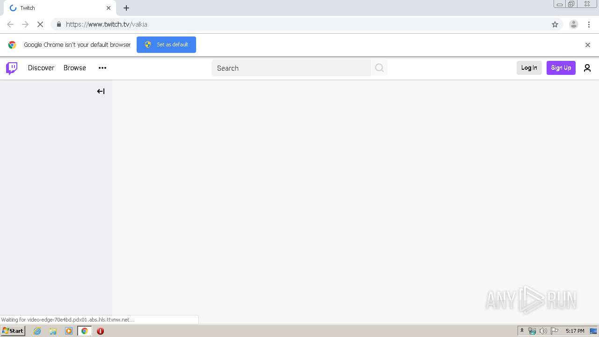Screen dimensions: 599x337
Task: Select the Twitch browser tab
Action: [60, 8]
